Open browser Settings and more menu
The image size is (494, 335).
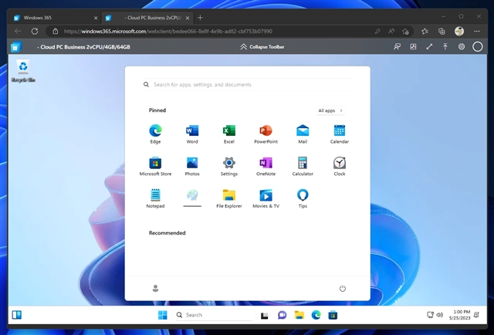pos(477,31)
